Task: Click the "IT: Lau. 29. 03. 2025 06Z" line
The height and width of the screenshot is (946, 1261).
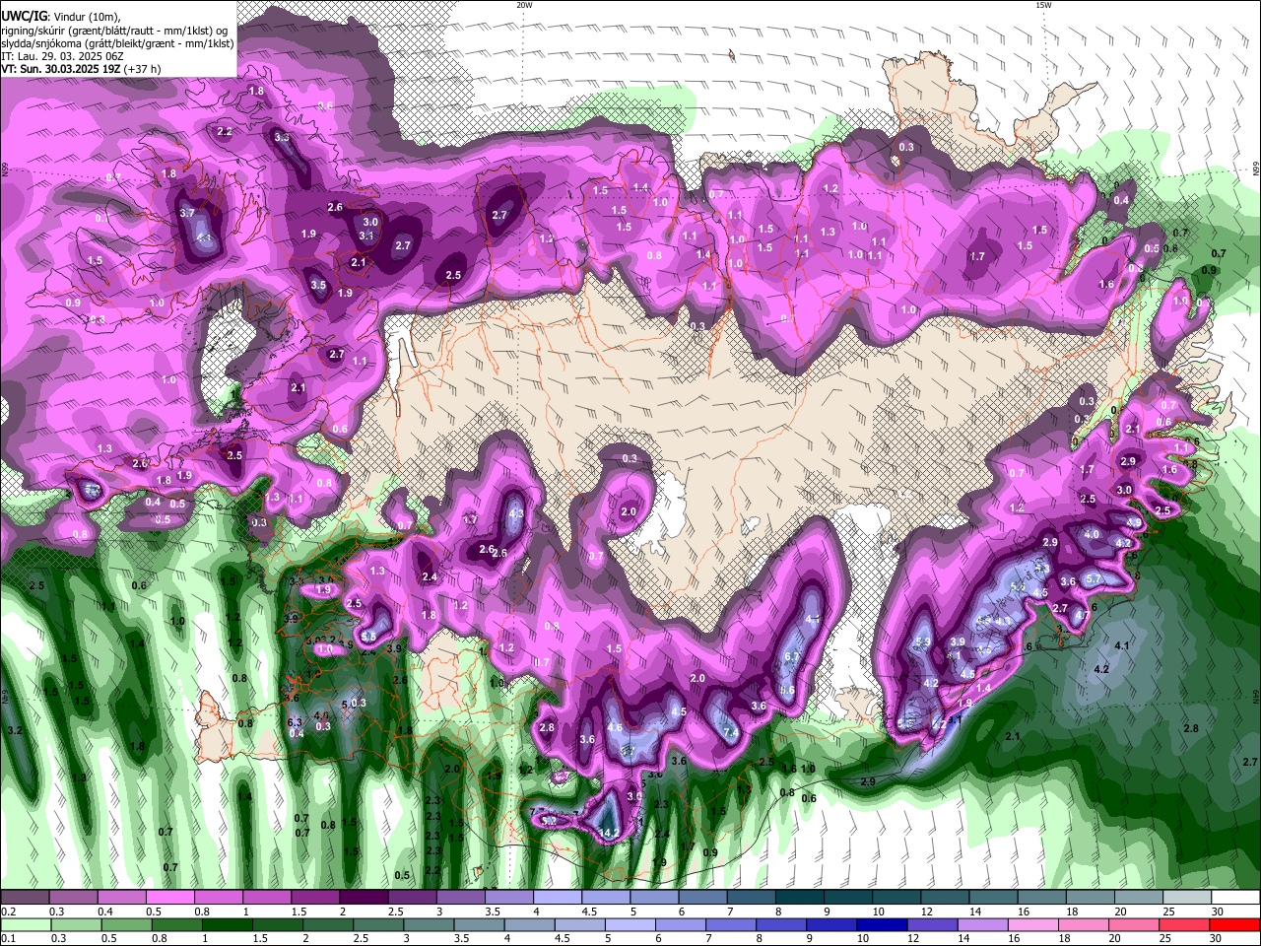Action: pos(62,56)
